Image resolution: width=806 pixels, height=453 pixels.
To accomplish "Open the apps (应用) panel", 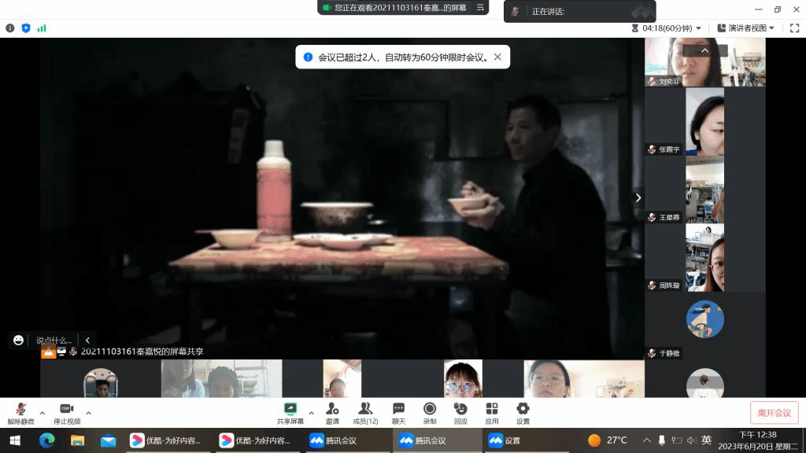I will point(492,412).
